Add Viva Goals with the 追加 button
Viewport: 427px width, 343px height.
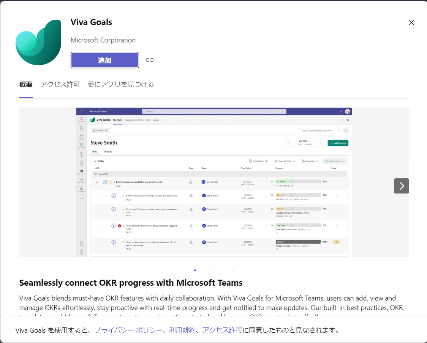(x=105, y=60)
